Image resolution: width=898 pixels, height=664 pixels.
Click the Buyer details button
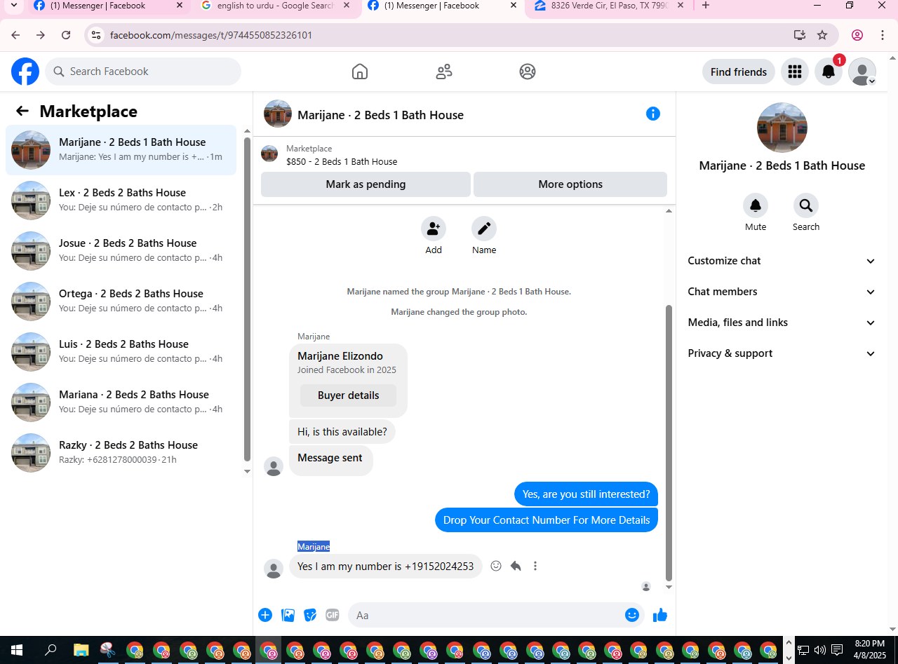(348, 395)
